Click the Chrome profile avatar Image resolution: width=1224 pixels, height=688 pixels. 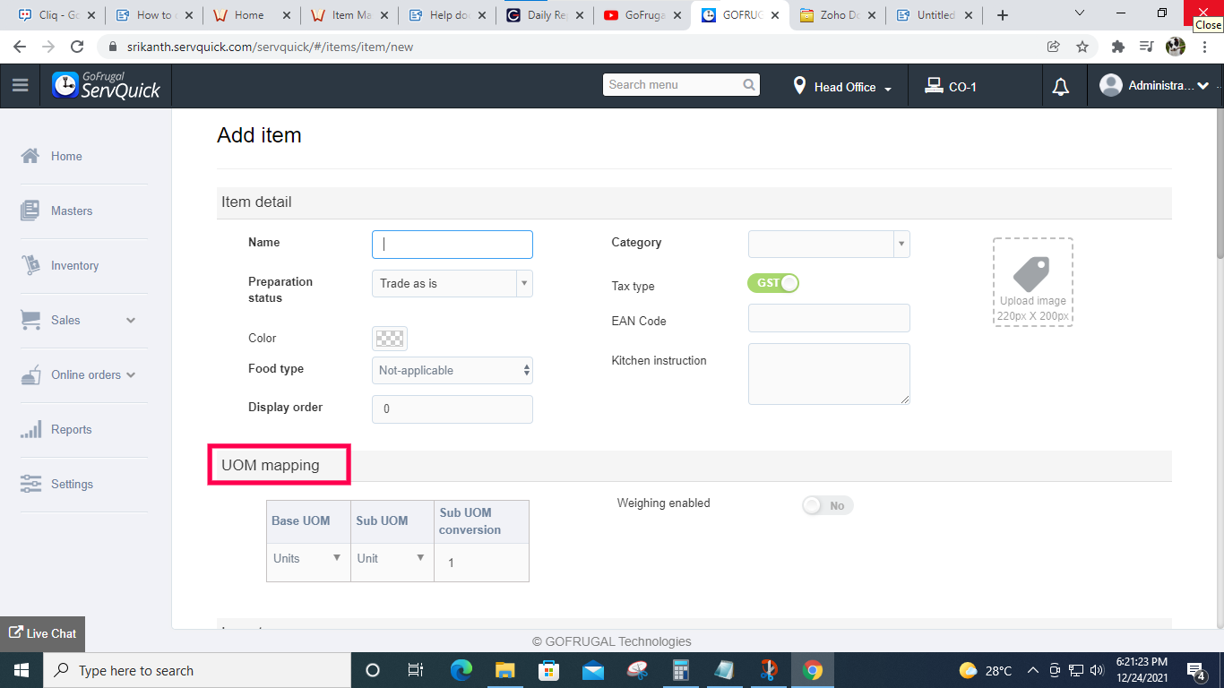1176,47
